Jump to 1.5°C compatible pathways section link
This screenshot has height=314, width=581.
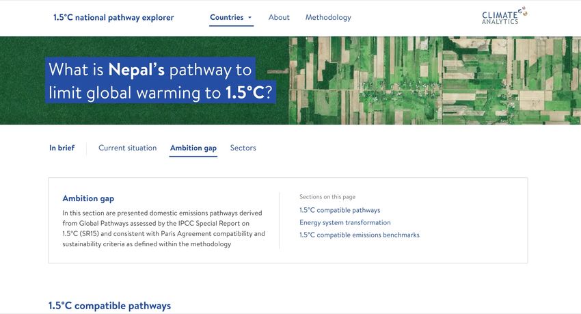[340, 210]
